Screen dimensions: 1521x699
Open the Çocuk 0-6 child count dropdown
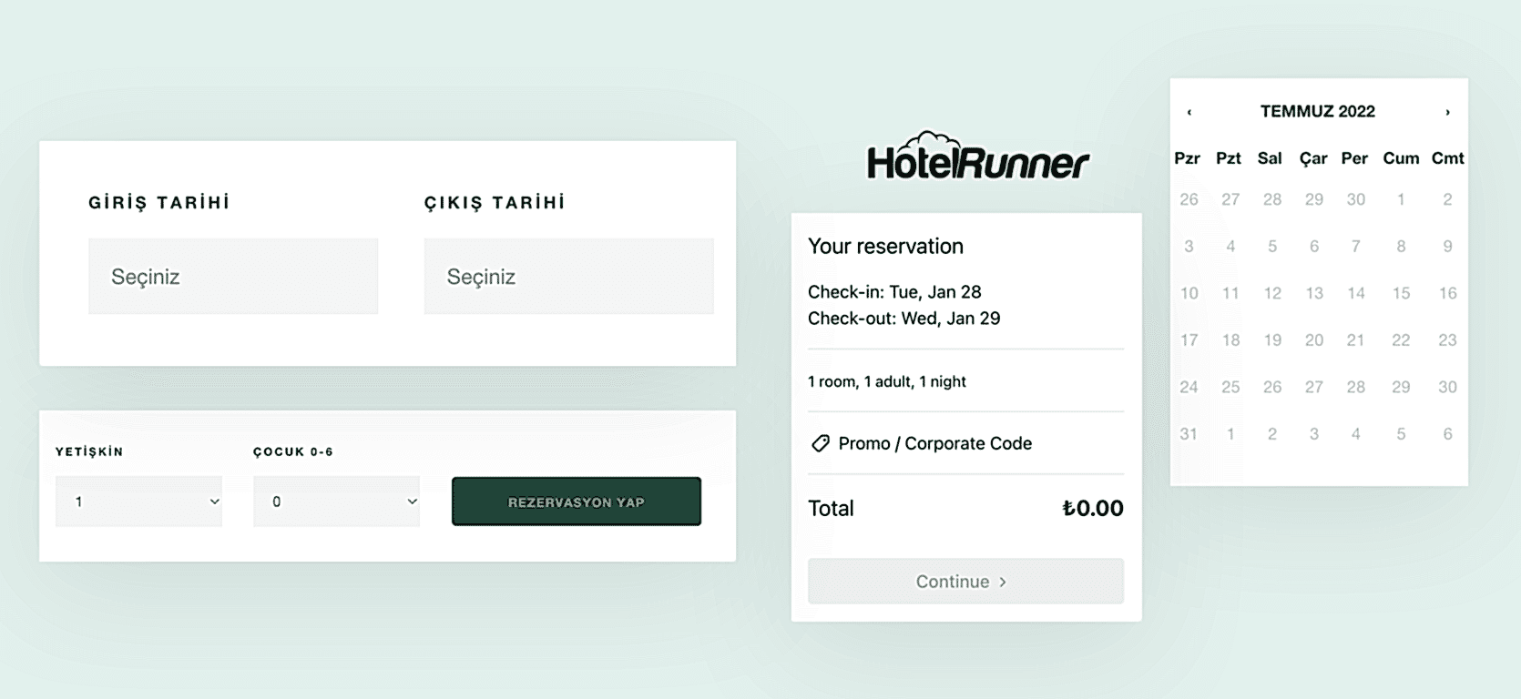[x=336, y=501]
